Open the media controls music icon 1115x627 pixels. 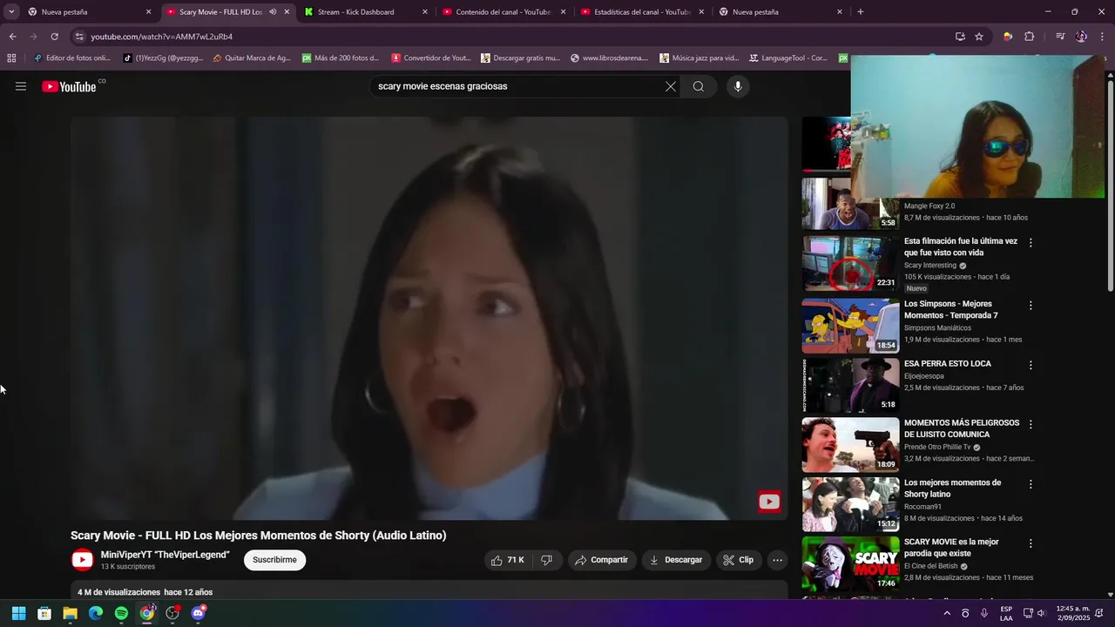pos(1060,37)
